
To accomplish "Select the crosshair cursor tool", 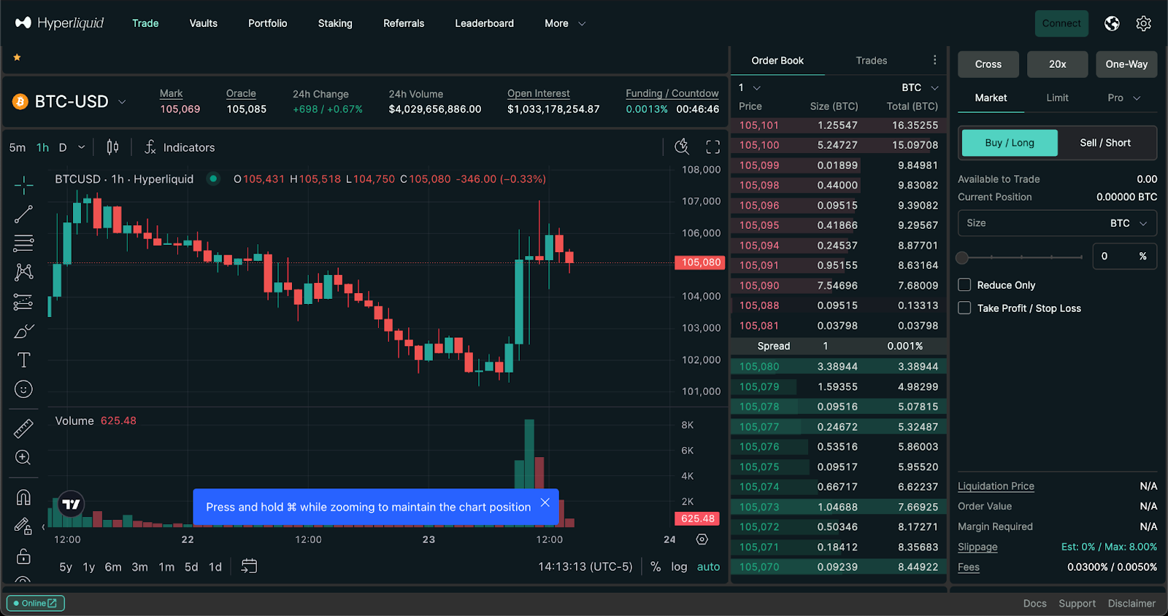I will pyautogui.click(x=23, y=185).
